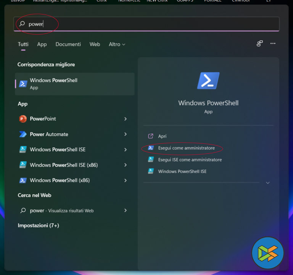
Task: Click the large Windows PowerShell logo in the preview
Action: (x=208, y=81)
